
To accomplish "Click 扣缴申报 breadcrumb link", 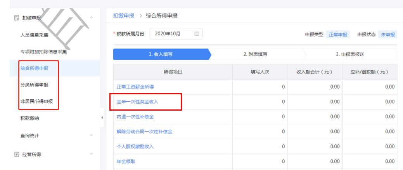I will [x=123, y=16].
